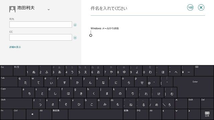The width and height of the screenshot is (214, 120).
Task: Toggle the left Alt key
Action: click(45, 114)
